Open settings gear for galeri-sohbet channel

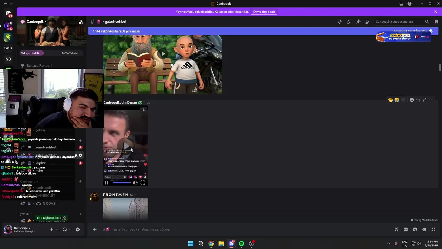pyautogui.click(x=80, y=155)
